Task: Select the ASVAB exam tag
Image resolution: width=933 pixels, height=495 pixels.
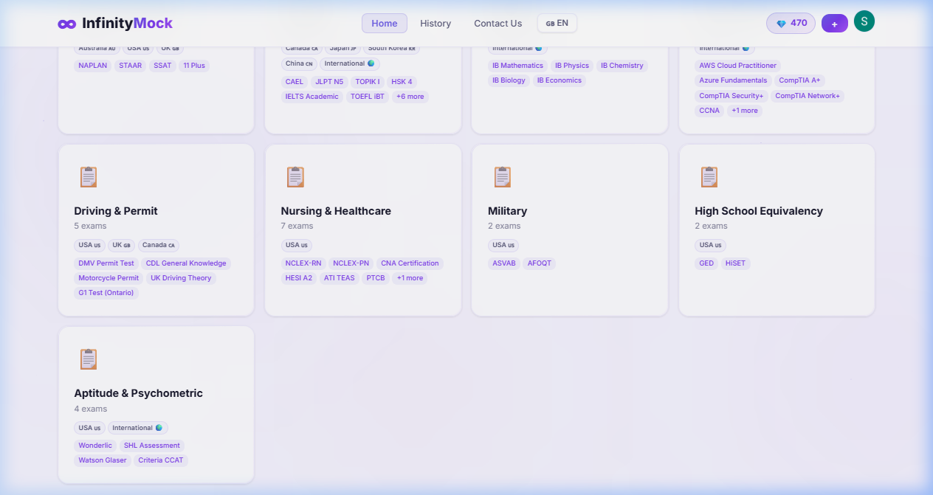Action: [x=504, y=263]
